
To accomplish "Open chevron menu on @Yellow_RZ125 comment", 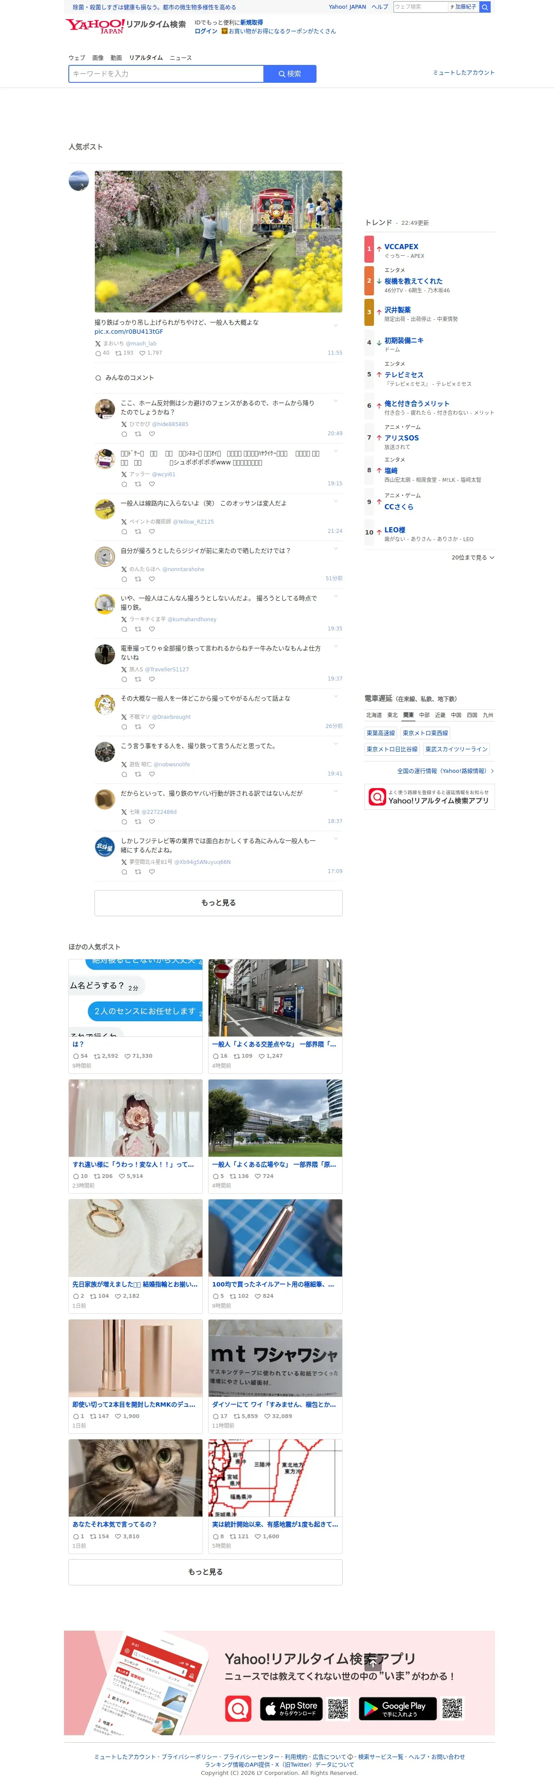I will [336, 501].
